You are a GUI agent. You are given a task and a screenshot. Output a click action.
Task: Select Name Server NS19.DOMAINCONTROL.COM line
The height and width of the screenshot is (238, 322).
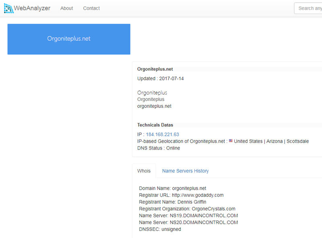click(x=188, y=215)
